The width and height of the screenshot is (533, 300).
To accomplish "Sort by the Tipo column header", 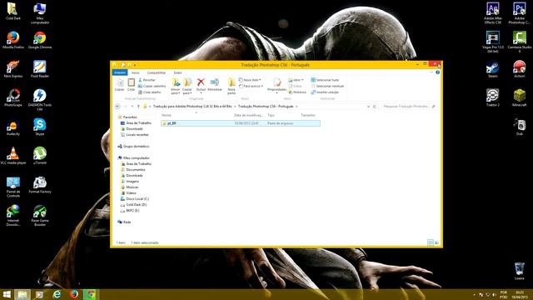I will point(271,115).
